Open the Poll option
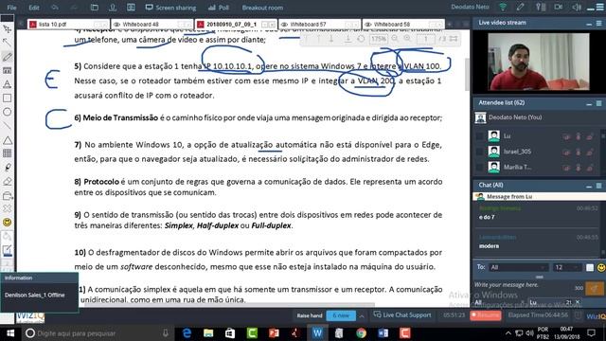 coord(219,8)
